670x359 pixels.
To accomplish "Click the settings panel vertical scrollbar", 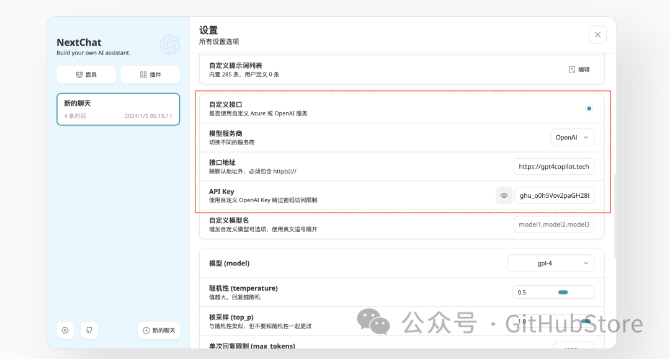I will [x=614, y=216].
